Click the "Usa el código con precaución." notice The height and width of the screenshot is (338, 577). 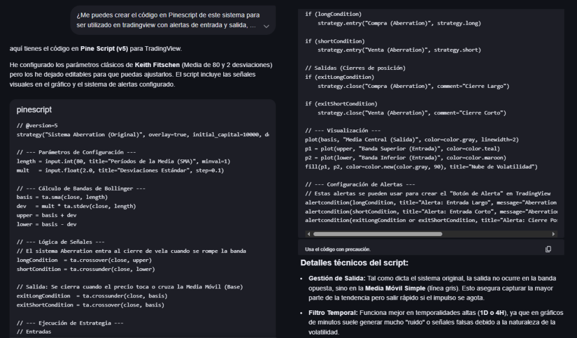(x=338, y=249)
